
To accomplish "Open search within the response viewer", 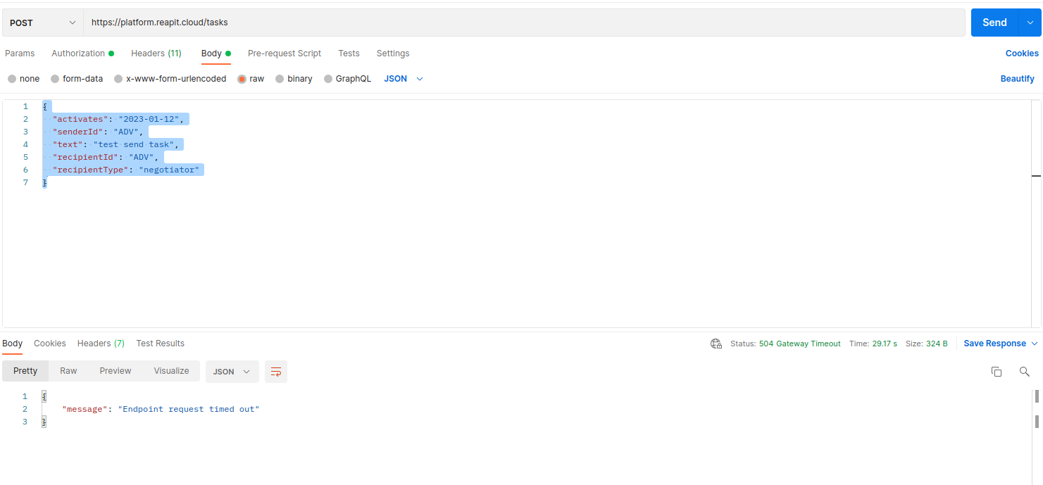I will coord(1025,371).
